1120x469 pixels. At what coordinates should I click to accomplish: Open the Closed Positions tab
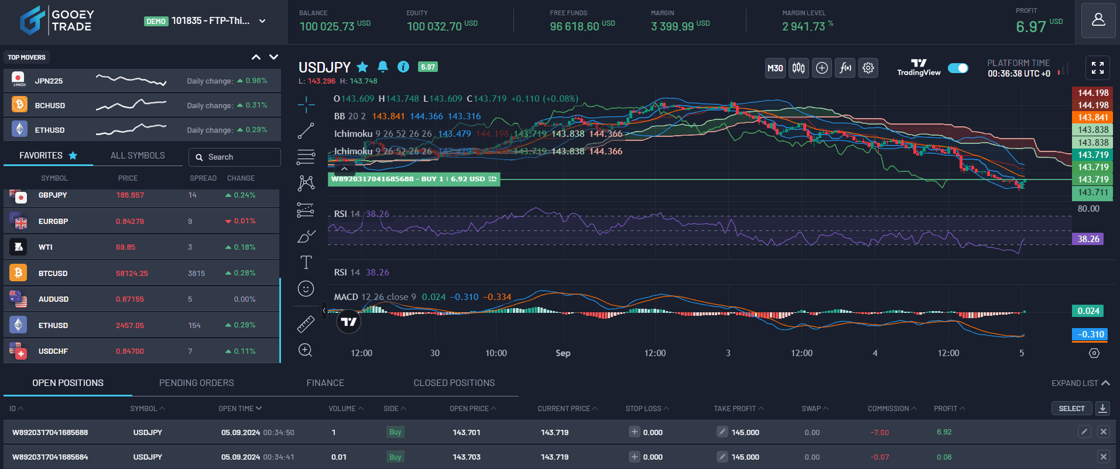point(454,383)
